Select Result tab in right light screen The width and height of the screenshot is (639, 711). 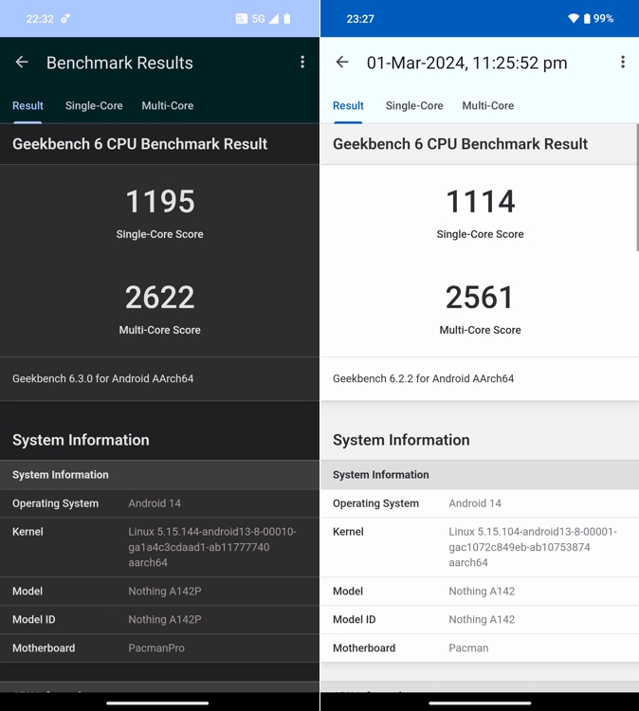point(348,105)
